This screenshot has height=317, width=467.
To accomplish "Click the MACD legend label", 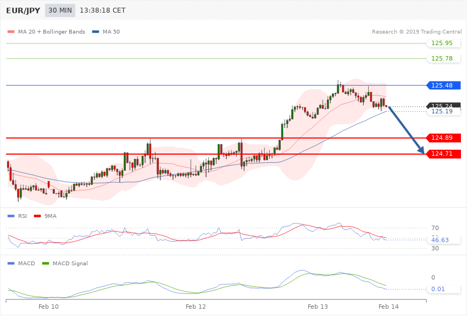I will 26,263.
